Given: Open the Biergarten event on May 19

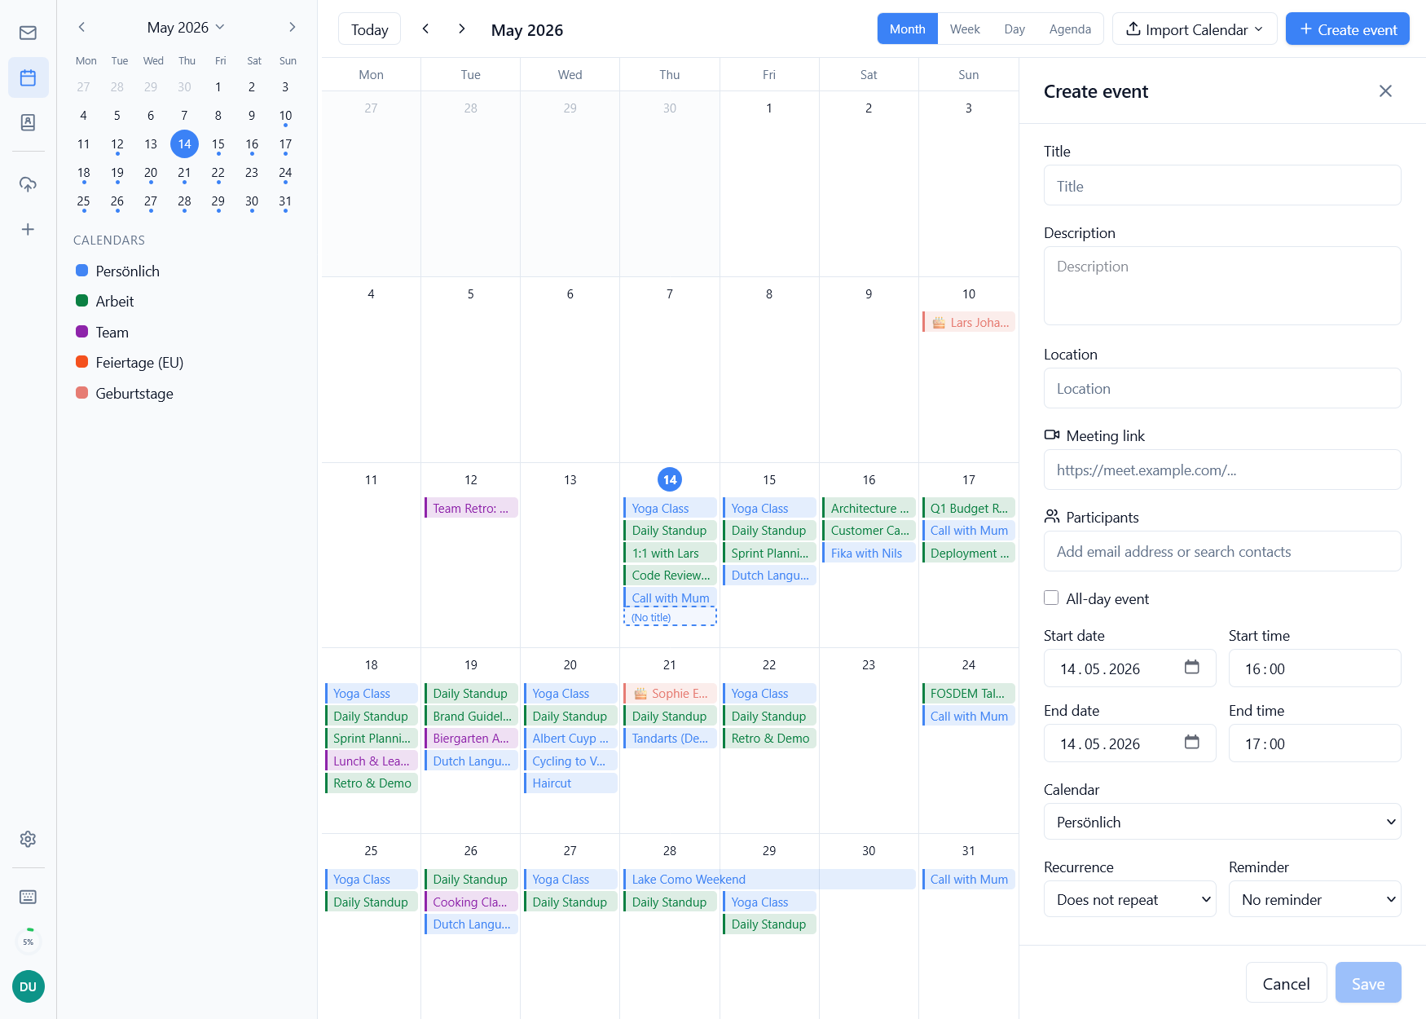Looking at the screenshot, I should 471,738.
